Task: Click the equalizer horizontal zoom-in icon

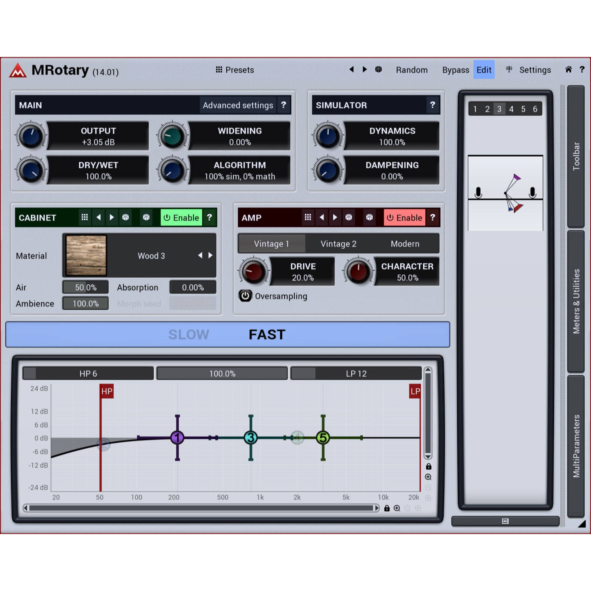Action: point(397,508)
